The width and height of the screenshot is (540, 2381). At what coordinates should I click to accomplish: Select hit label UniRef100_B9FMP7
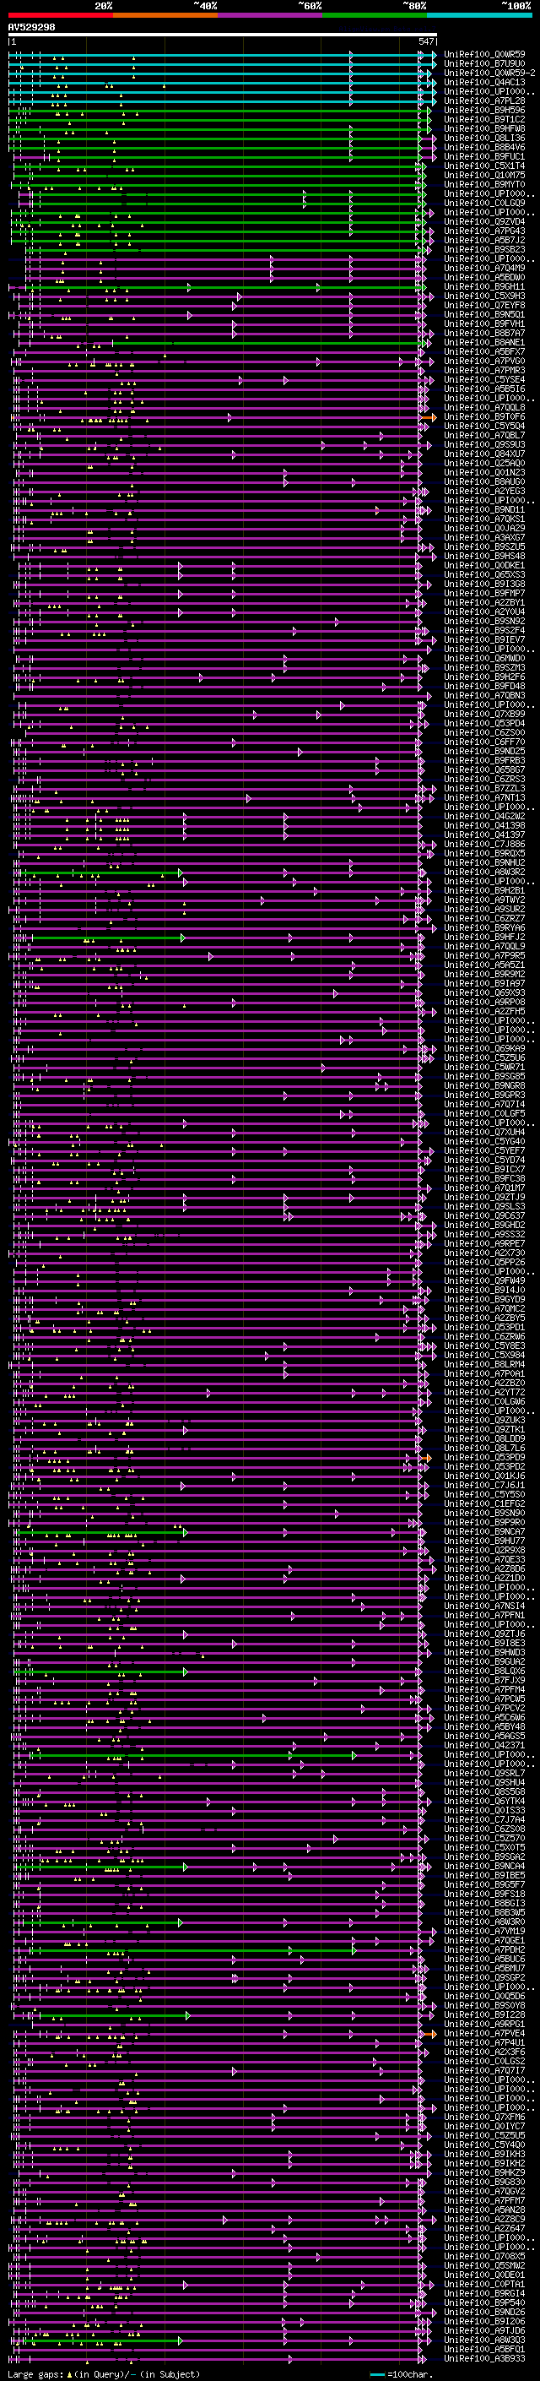(x=484, y=594)
